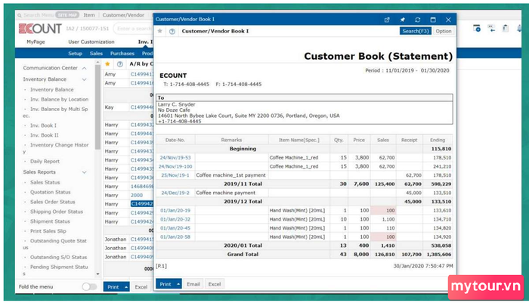Open Inv. Book I in sidebar
Viewport: 529px width, 306px height.
43,125
